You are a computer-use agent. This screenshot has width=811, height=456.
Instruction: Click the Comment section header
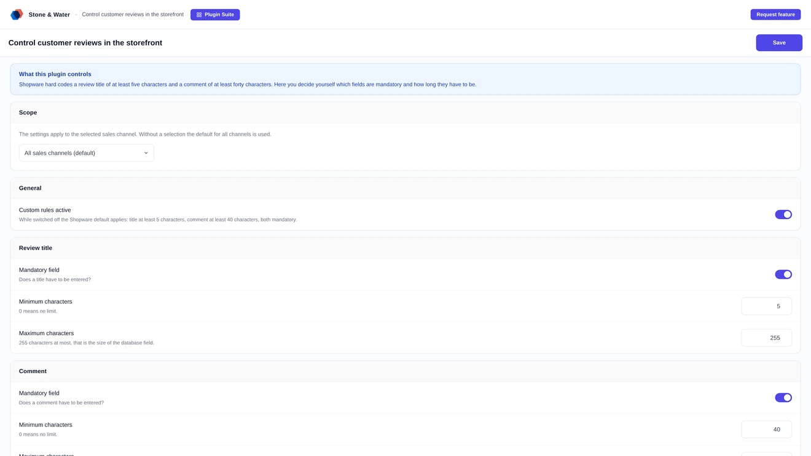pos(405,371)
